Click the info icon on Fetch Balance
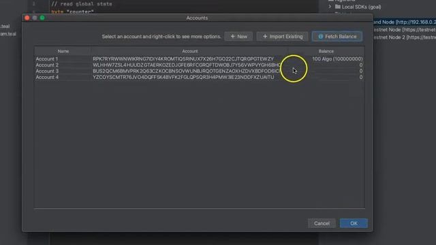The image size is (436, 245). click(321, 36)
